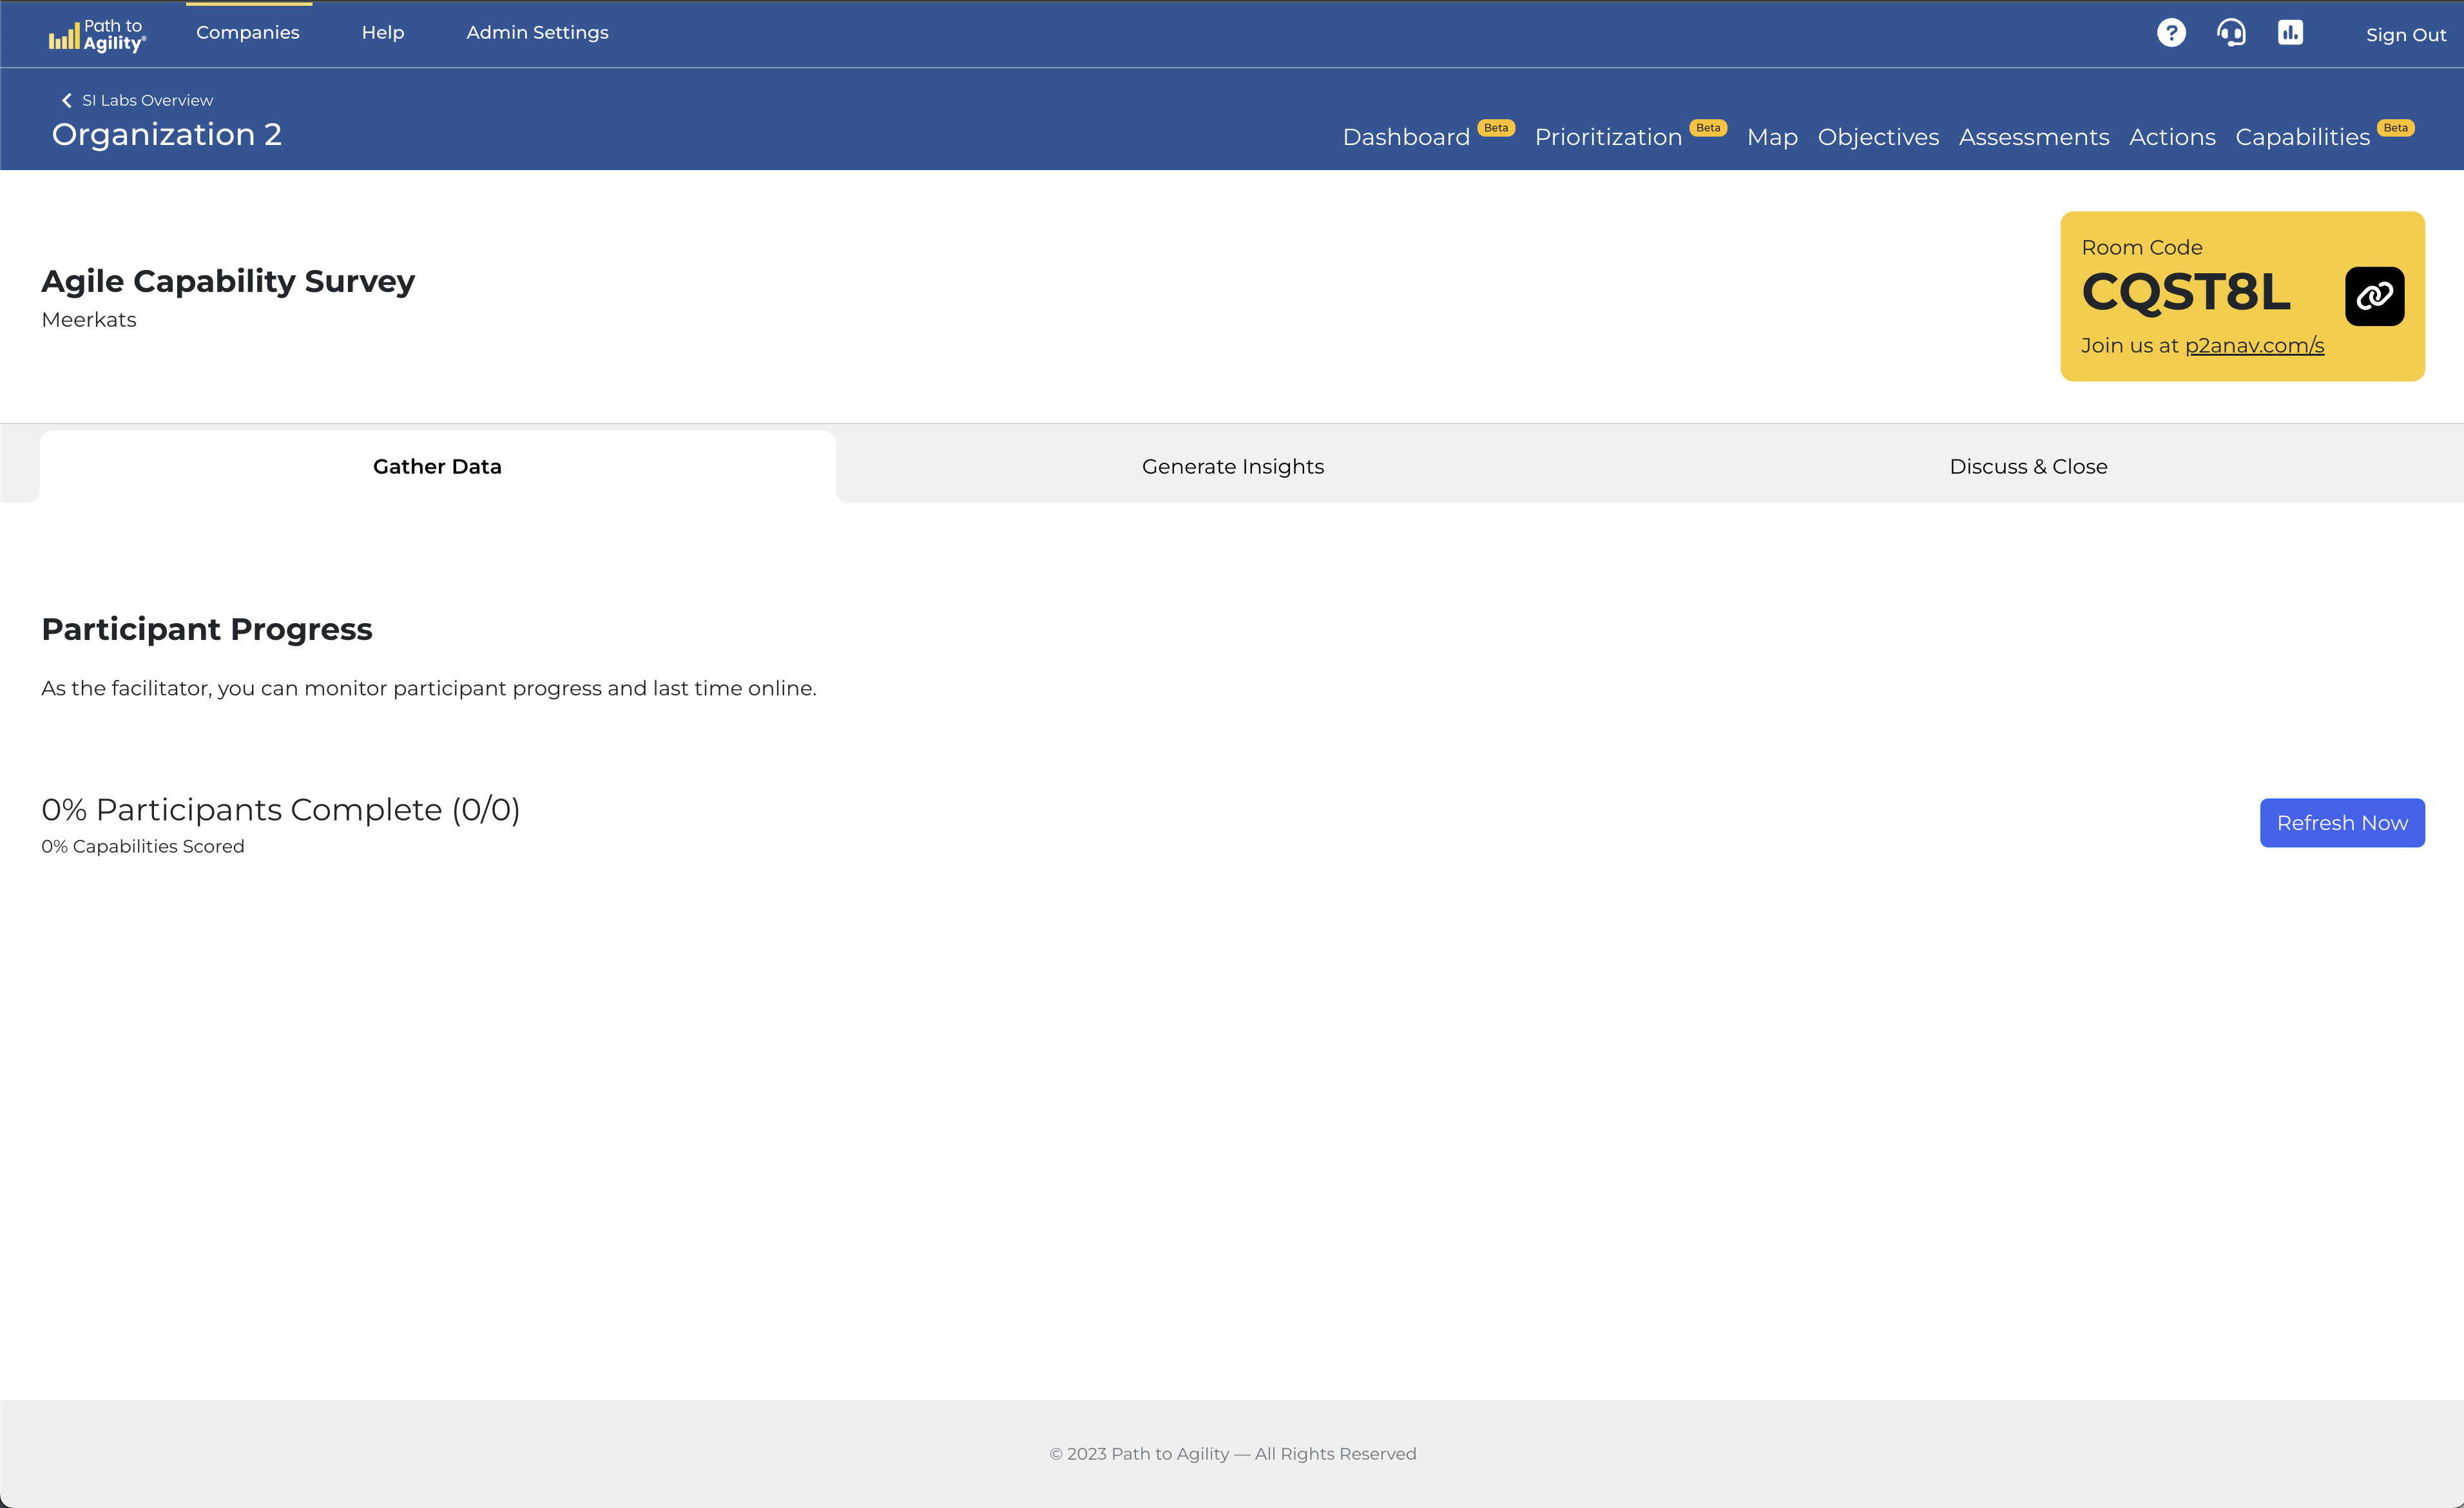2464x1508 pixels.
Task: Open Admin Settings in navigation
Action: pos(537,33)
